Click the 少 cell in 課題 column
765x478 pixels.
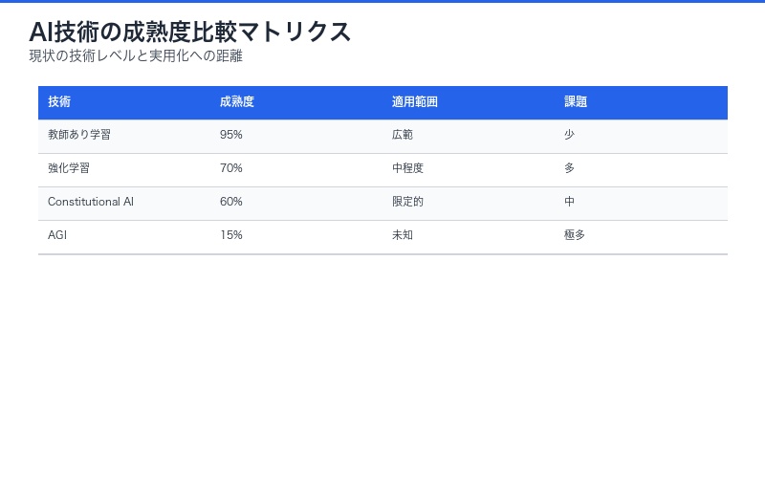[x=570, y=135]
